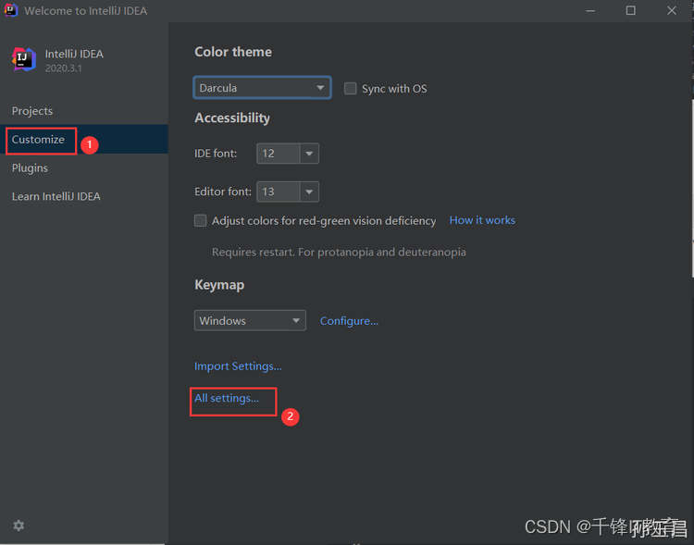The image size is (694, 545).
Task: Maximize the Welcome window
Action: coord(631,10)
